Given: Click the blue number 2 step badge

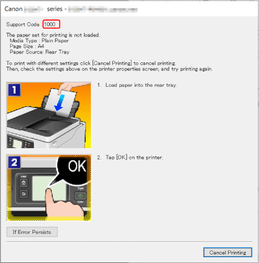Looking at the screenshot, I should coord(14,162).
